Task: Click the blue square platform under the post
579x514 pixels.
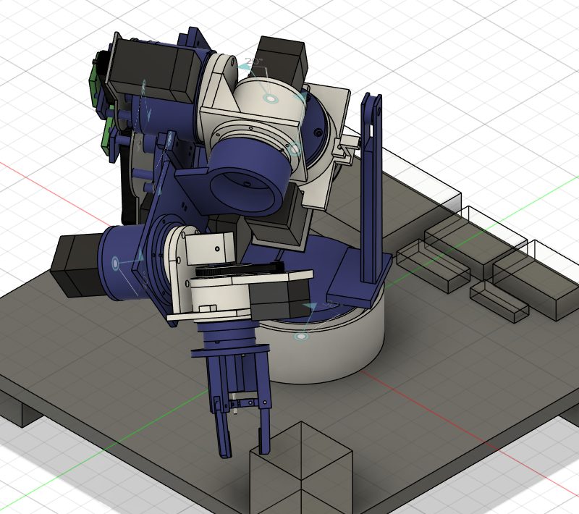Action: [360, 277]
